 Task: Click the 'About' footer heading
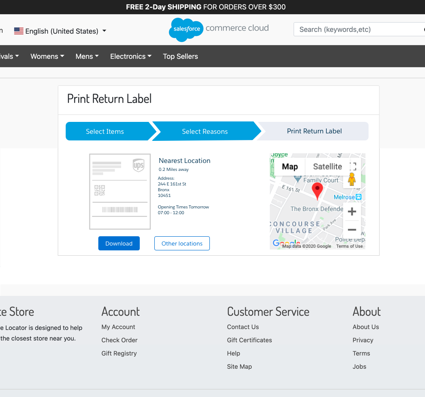coord(366,312)
